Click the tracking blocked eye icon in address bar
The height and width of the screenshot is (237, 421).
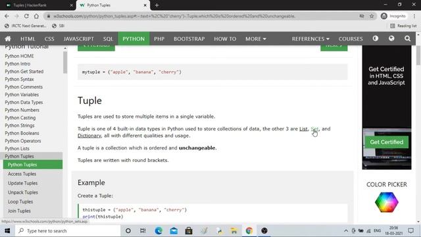[362, 16]
